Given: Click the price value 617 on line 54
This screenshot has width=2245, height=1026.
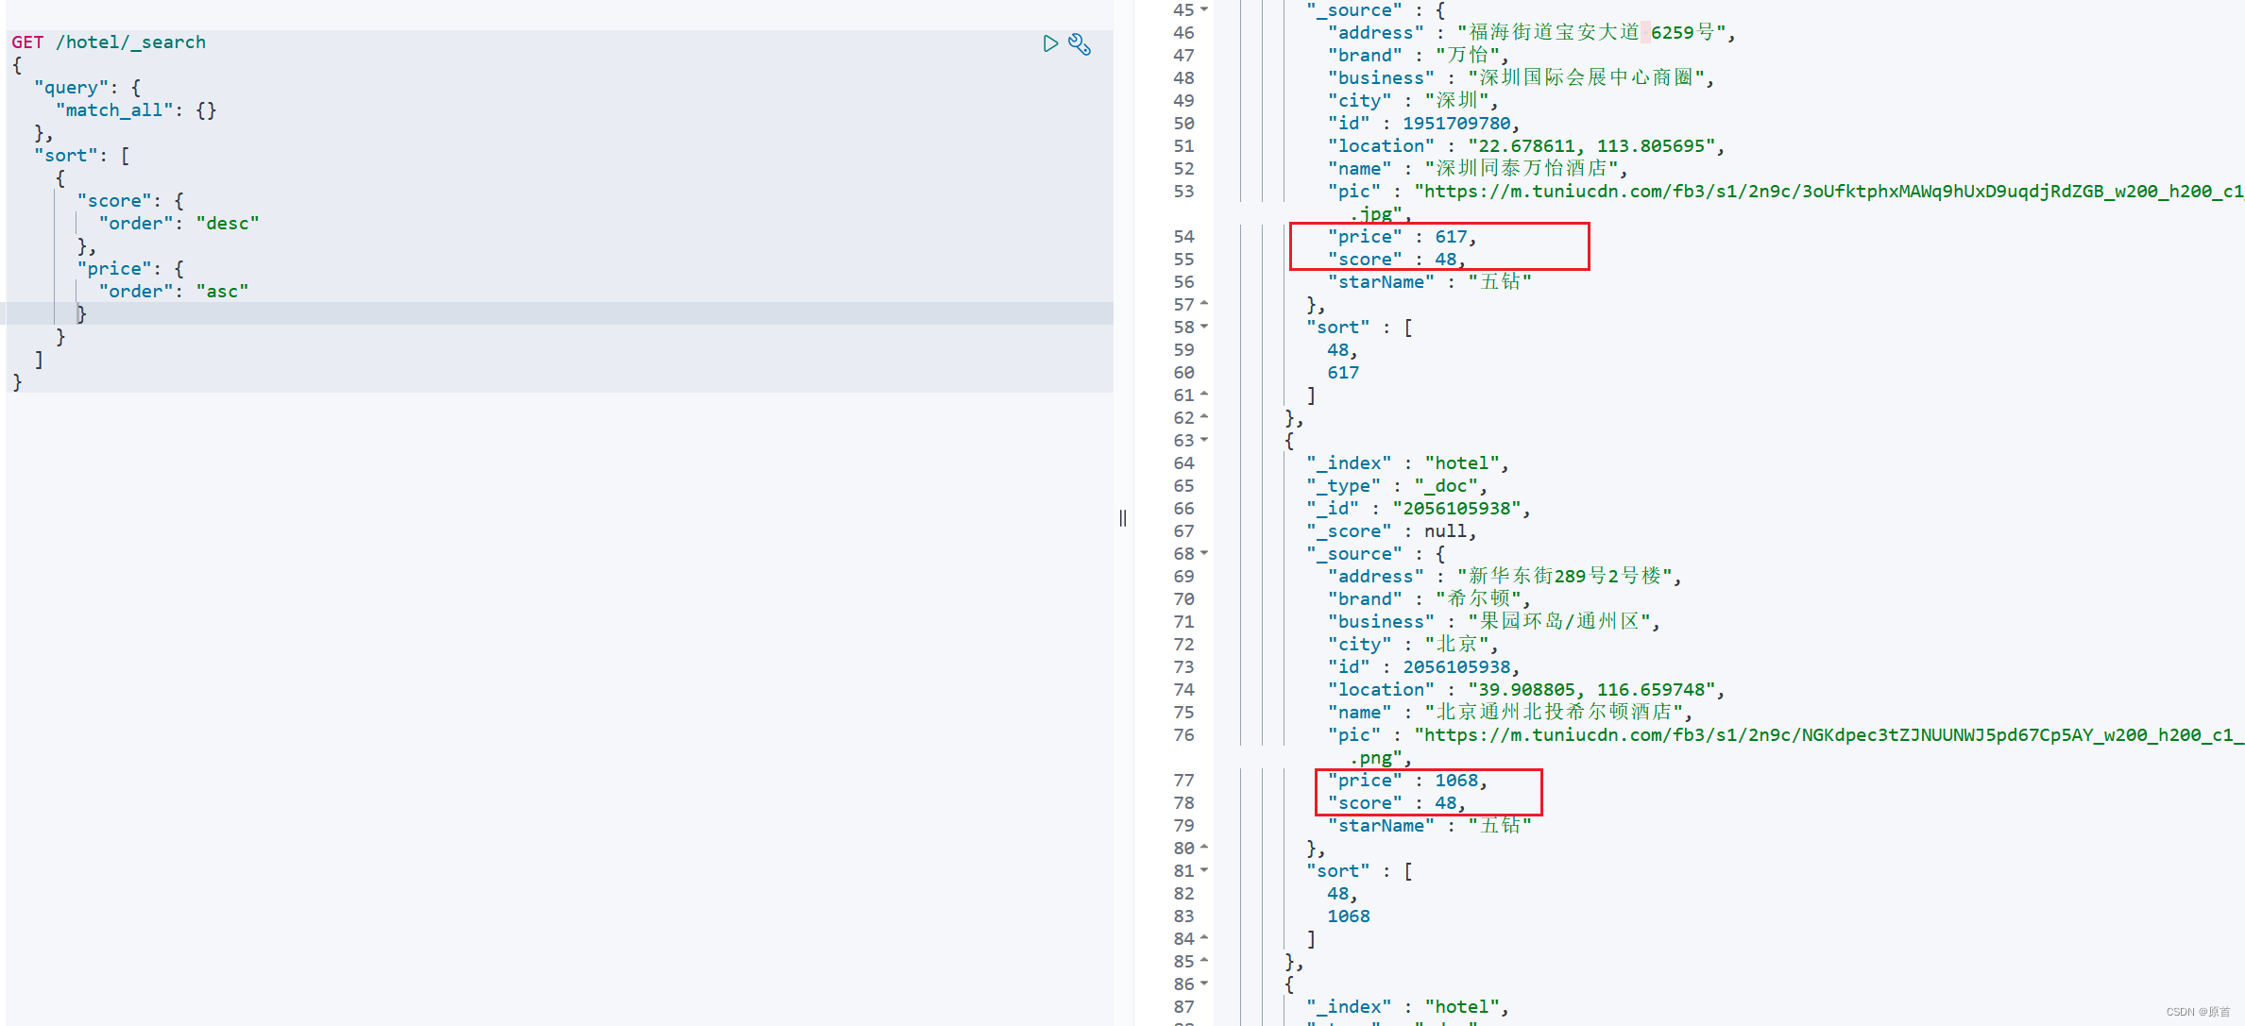Looking at the screenshot, I should [x=1451, y=237].
